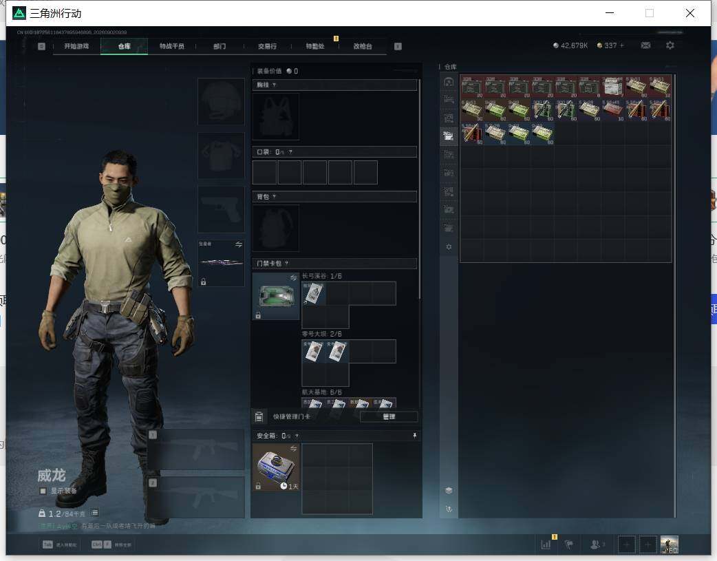The height and width of the screenshot is (561, 717).
Task: Select the sixth warehouse category filter
Action: 449,173
